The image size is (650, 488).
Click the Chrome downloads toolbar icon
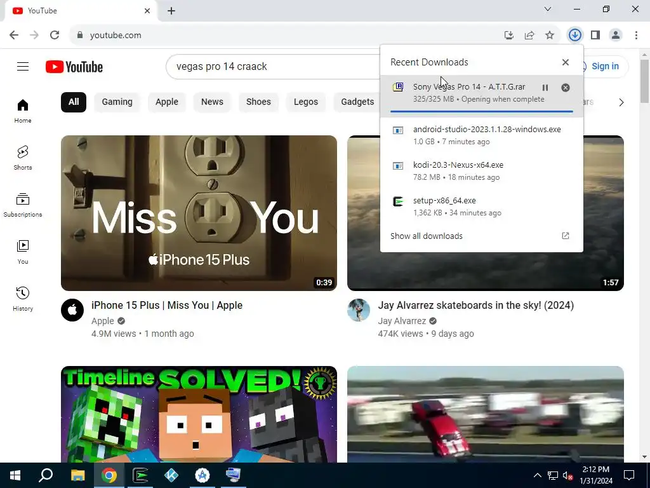tap(574, 36)
